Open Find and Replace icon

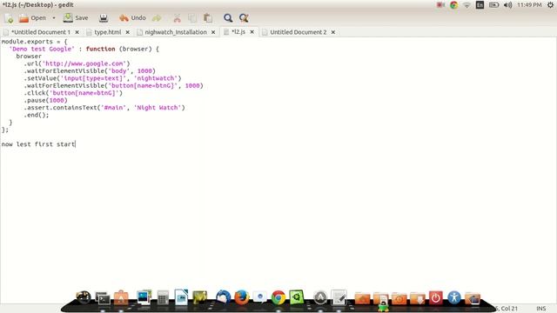(x=244, y=17)
